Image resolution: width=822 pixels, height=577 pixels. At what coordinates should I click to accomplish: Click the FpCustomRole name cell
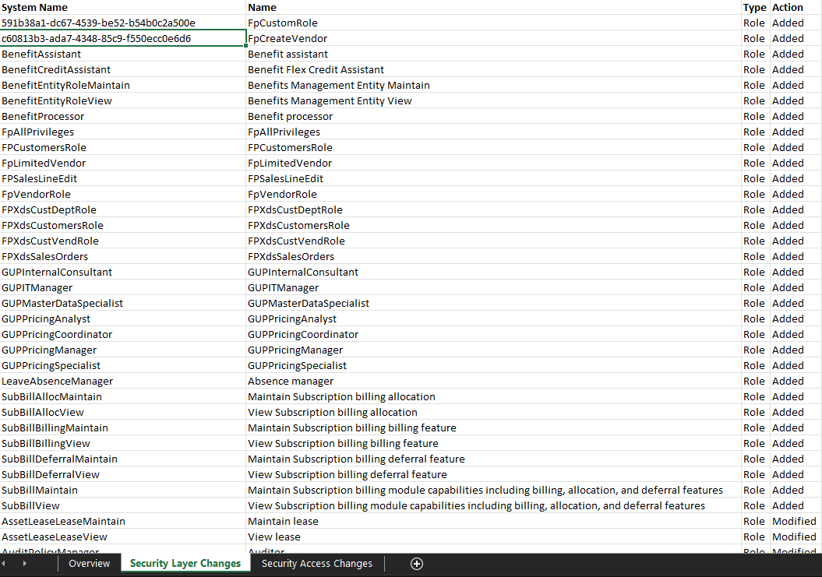[x=492, y=23]
